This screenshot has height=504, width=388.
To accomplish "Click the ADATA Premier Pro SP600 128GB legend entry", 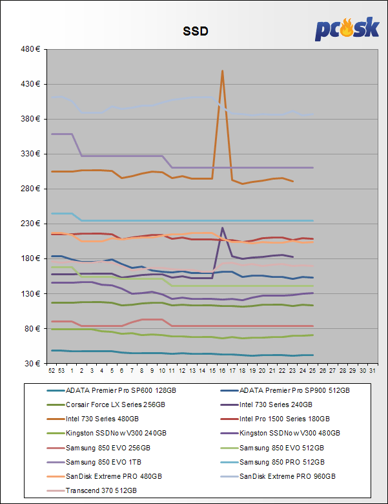I will (x=112, y=390).
